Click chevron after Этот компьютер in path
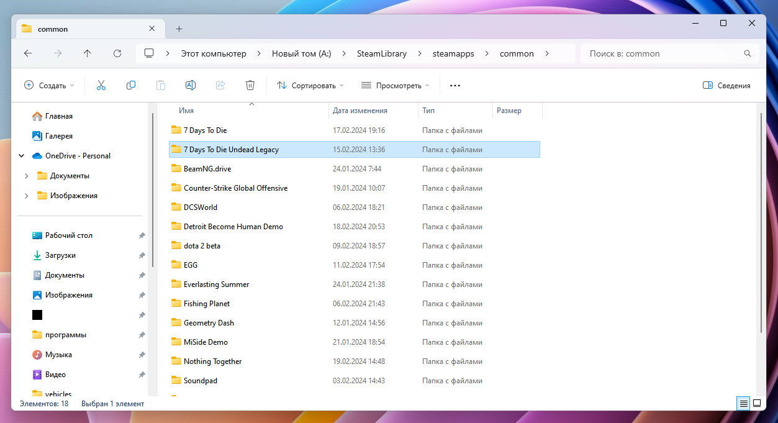778x423 pixels. click(259, 53)
